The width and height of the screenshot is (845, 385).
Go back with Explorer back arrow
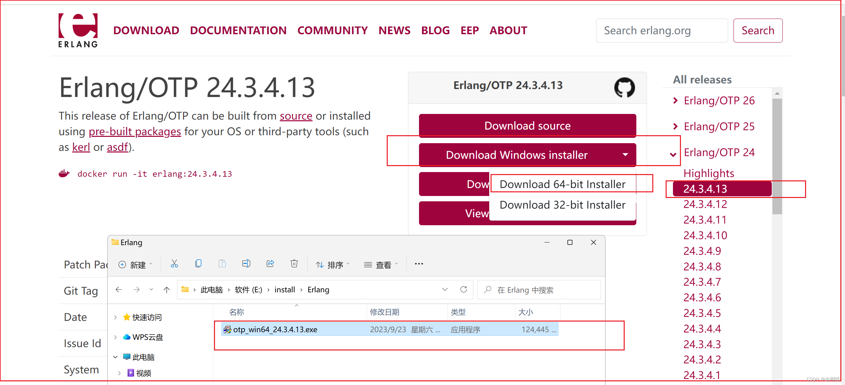[118, 290]
